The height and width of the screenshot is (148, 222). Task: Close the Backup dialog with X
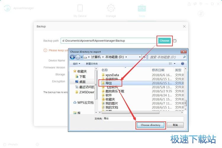[x=184, y=26]
